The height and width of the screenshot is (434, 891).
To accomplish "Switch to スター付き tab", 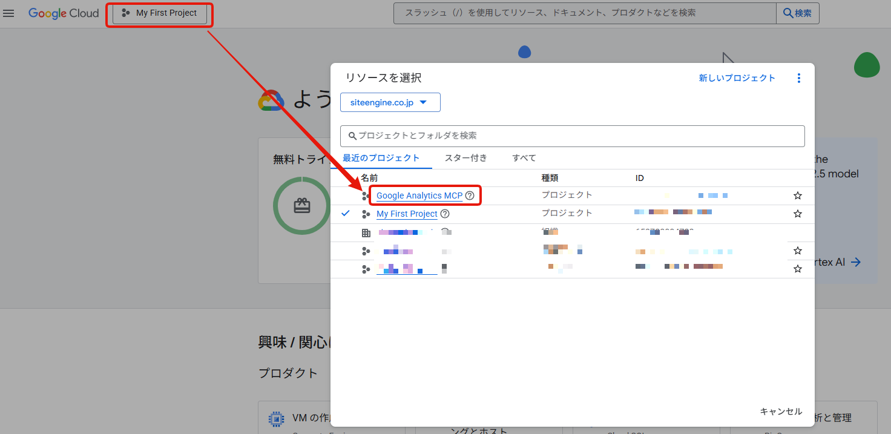I will tap(466, 158).
